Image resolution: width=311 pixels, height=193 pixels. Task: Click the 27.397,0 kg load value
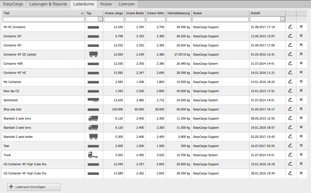pyautogui.click(x=182, y=55)
